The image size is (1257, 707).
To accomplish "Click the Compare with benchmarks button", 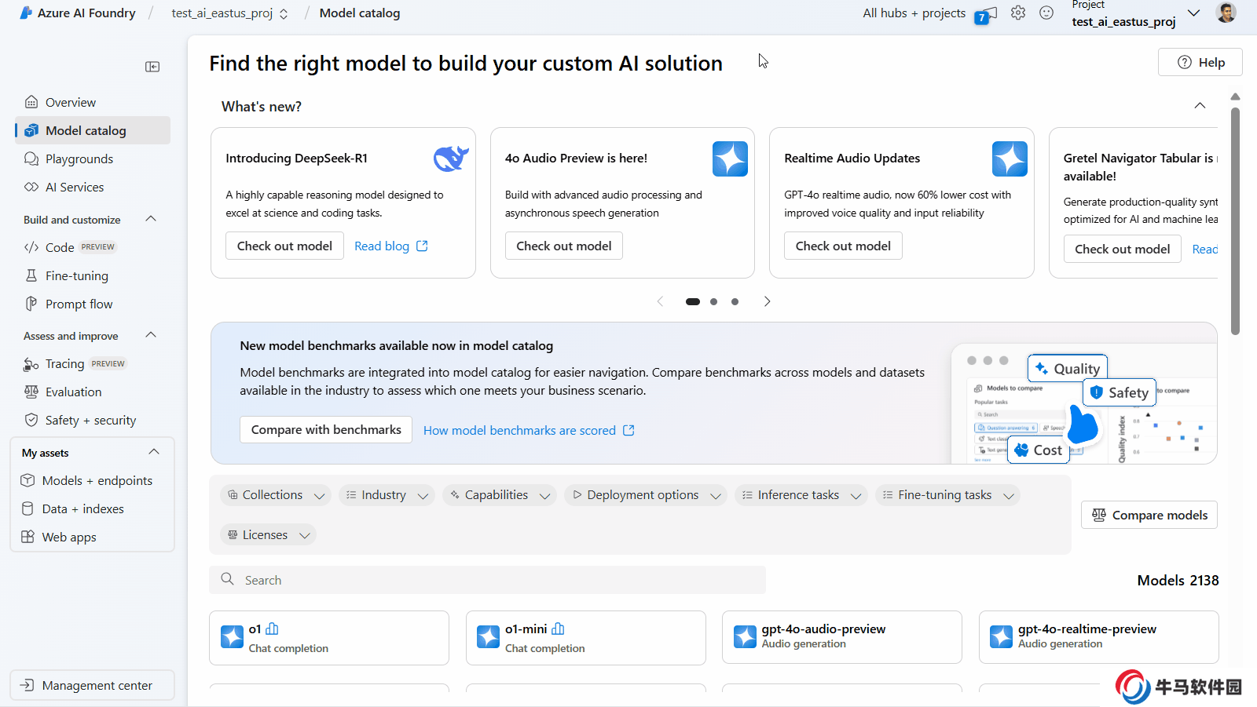I will (x=326, y=430).
